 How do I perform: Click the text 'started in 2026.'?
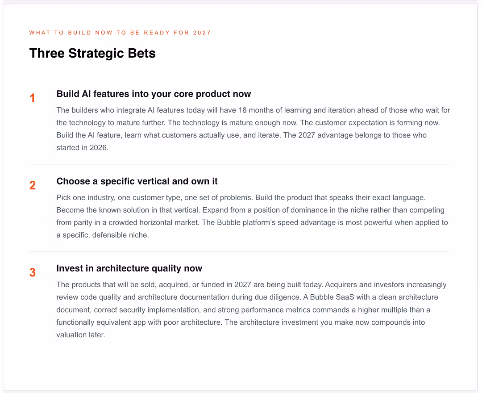pyautogui.click(x=83, y=148)
